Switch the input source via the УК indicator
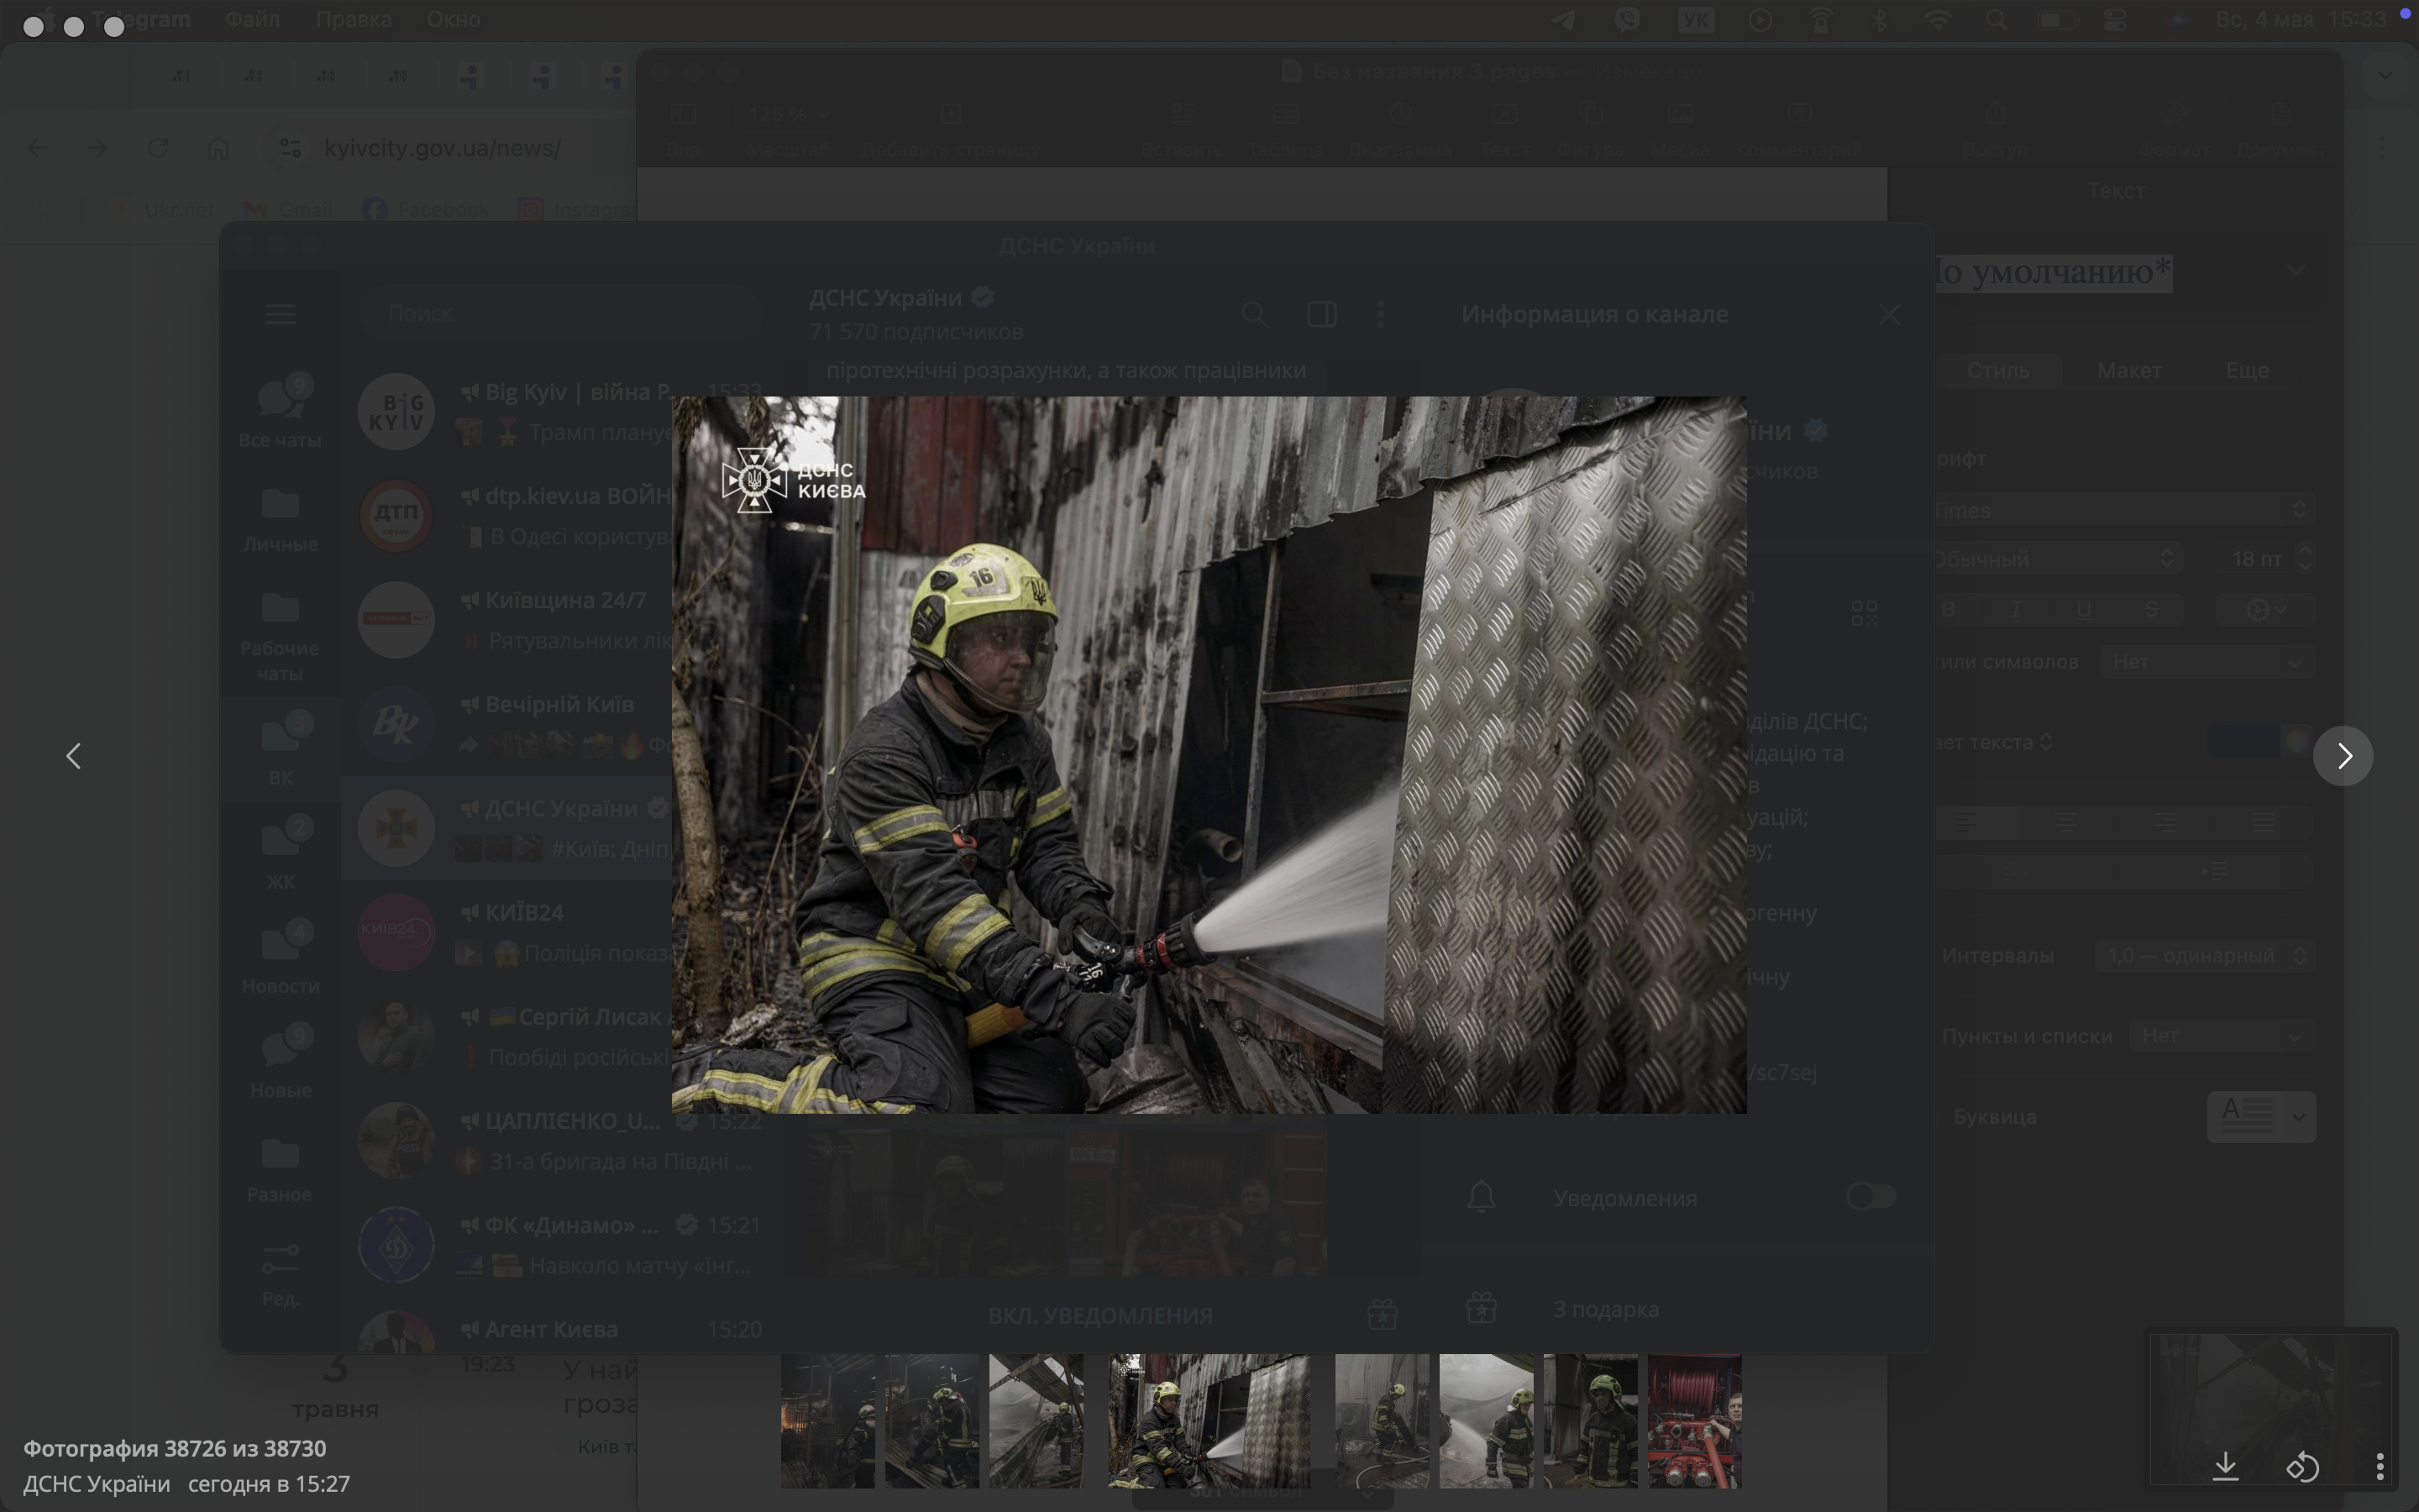 [1697, 20]
